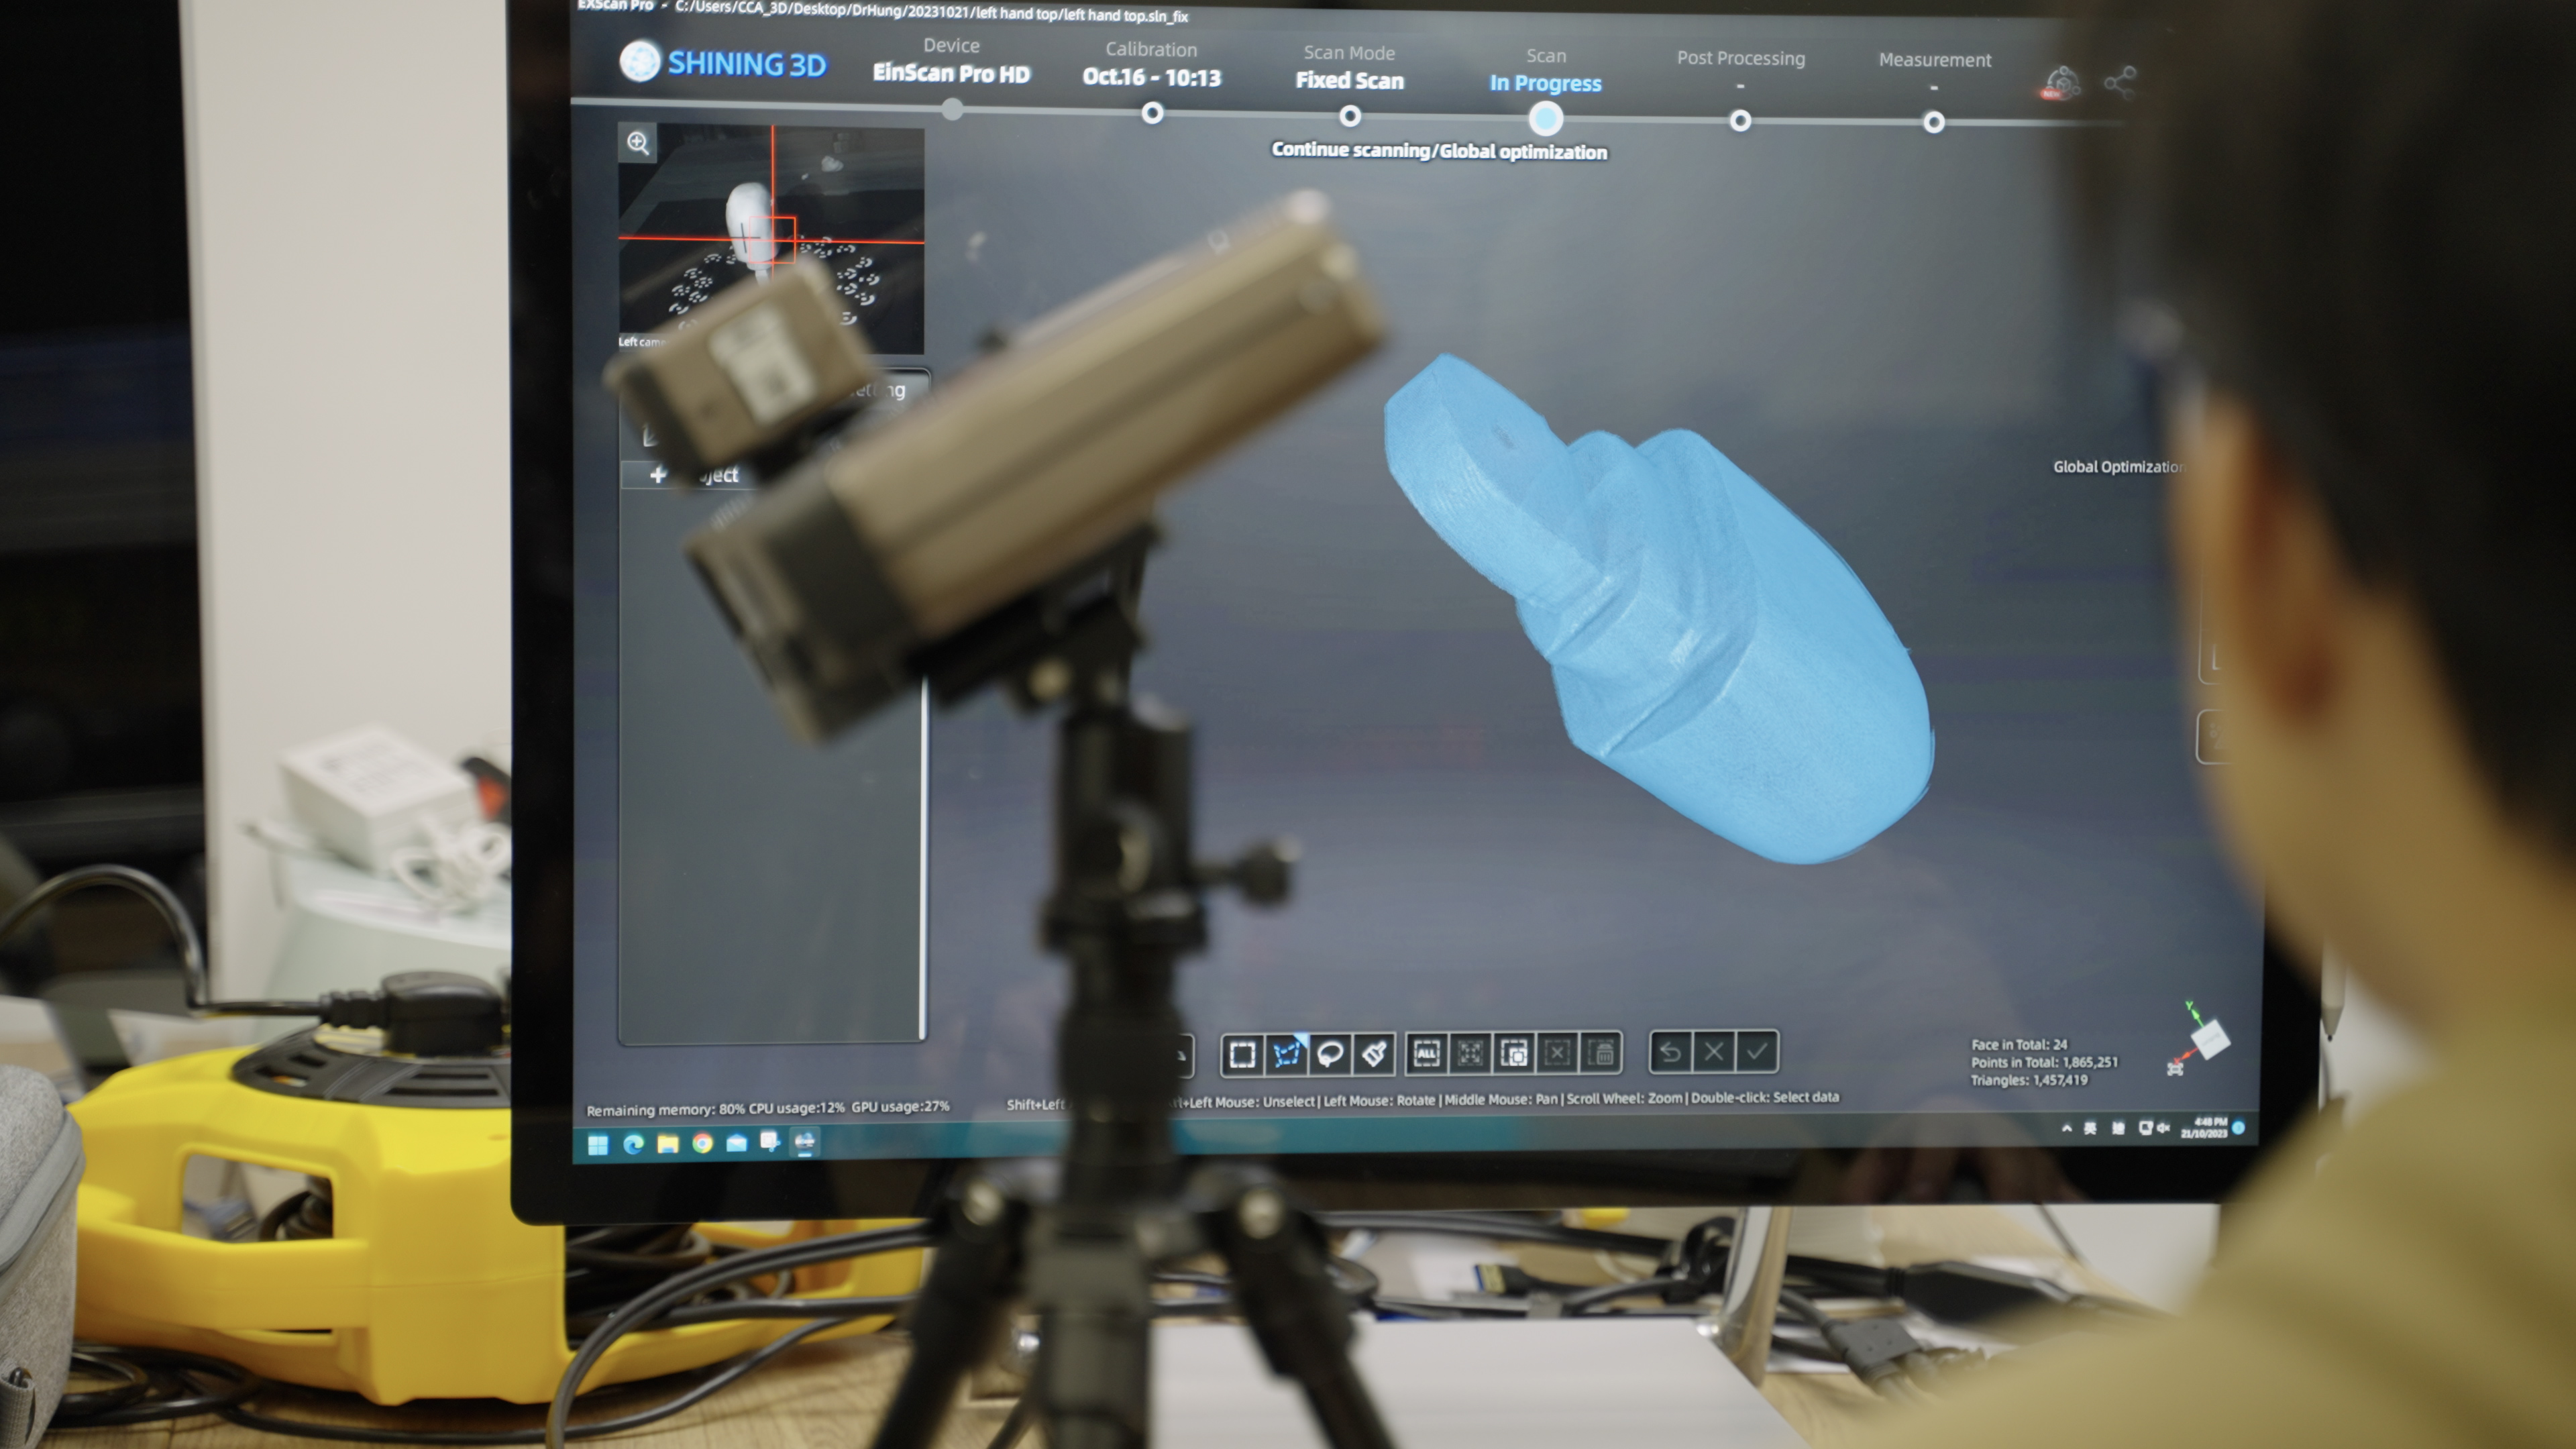The height and width of the screenshot is (1449, 2576).
Task: Open Google Chrome from the taskbar
Action: 702,1144
